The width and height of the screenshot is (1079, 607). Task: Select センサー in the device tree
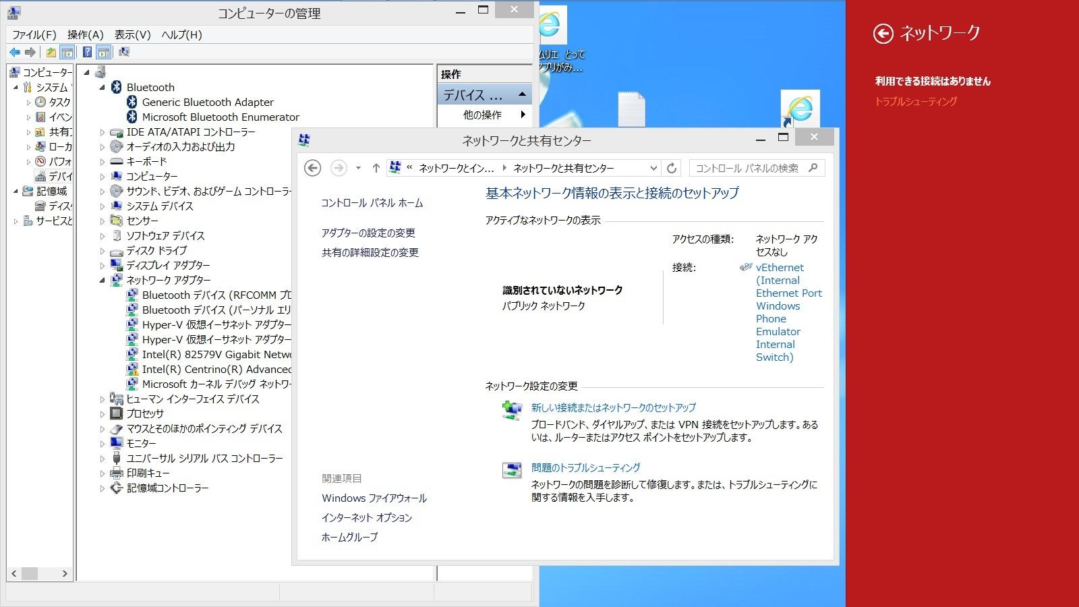click(x=142, y=221)
